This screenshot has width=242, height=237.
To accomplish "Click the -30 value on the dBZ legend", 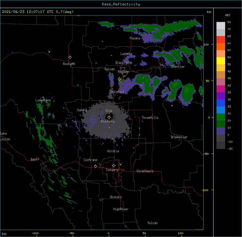I will coord(230,149).
